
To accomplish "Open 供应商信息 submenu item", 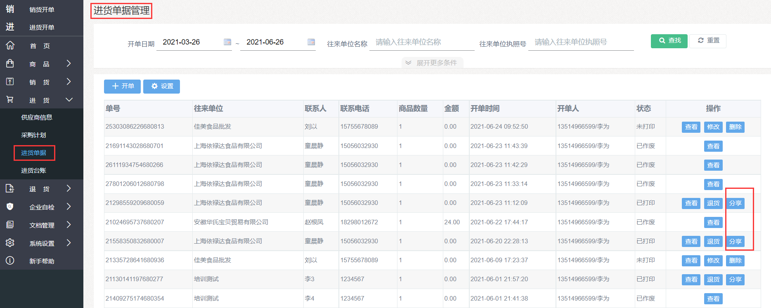I will [x=37, y=118].
